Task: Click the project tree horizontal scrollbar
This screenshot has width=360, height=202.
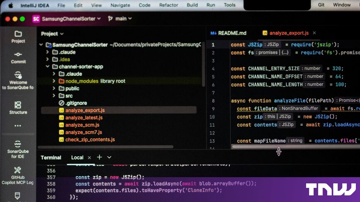Action: tap(106, 147)
